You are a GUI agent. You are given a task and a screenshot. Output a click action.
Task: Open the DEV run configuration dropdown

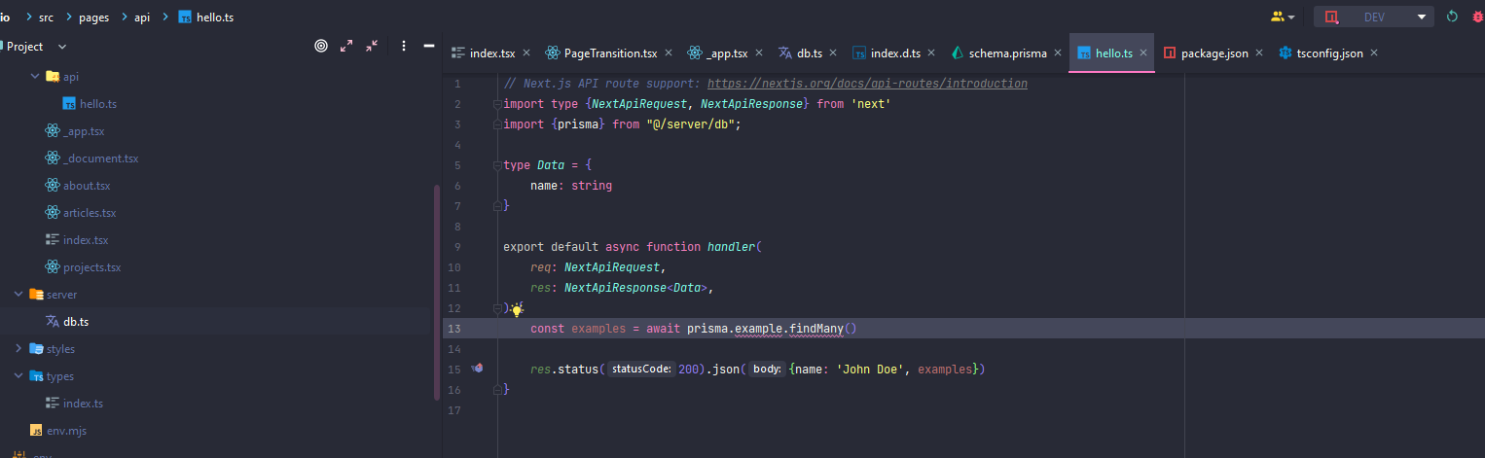pos(1374,17)
